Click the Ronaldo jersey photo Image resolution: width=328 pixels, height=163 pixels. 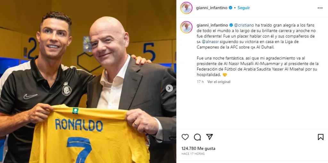(88, 81)
